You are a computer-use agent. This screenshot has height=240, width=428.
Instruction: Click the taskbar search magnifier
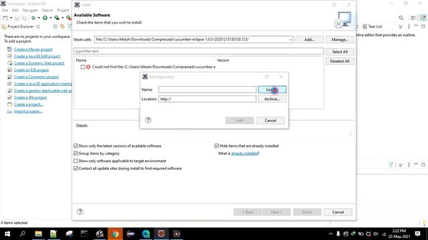tap(23, 234)
